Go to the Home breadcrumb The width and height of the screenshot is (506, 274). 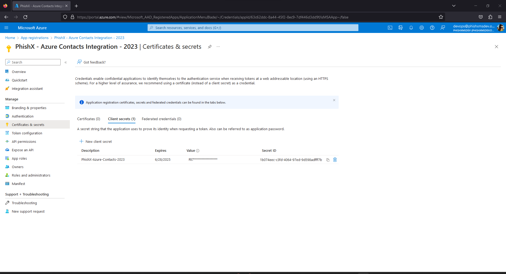[x=10, y=38]
